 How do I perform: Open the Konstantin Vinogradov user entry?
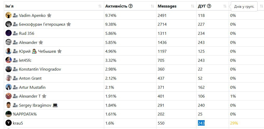point(40,69)
